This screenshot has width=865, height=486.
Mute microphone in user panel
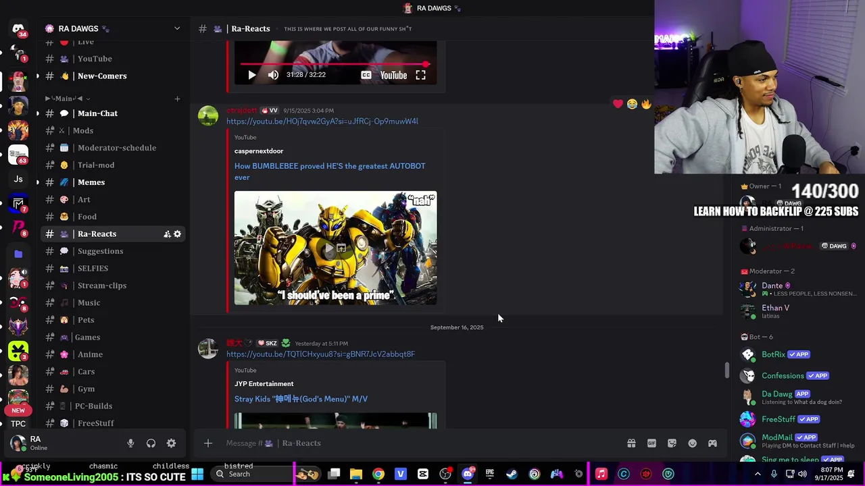(130, 443)
